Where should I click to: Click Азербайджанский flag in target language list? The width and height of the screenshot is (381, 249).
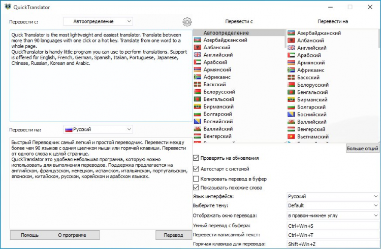point(291,33)
